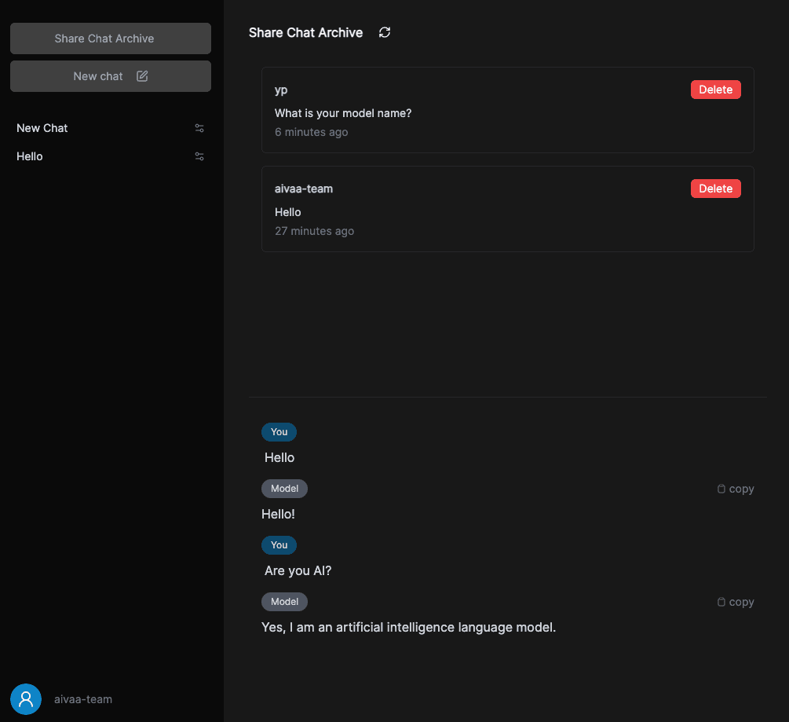Select the New Chat conversation in sidebar
Image resolution: width=789 pixels, height=722 pixels.
point(42,127)
